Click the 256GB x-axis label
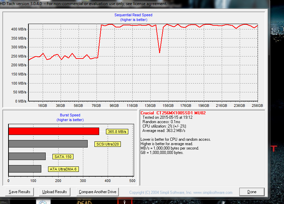 point(257,106)
